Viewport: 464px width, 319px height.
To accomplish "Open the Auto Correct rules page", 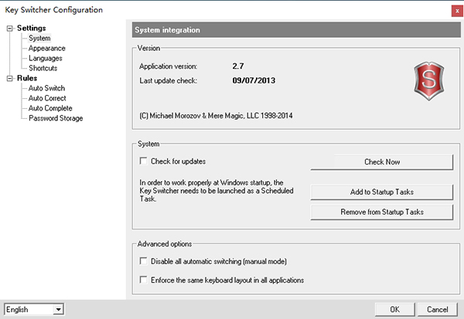I will (x=47, y=98).
